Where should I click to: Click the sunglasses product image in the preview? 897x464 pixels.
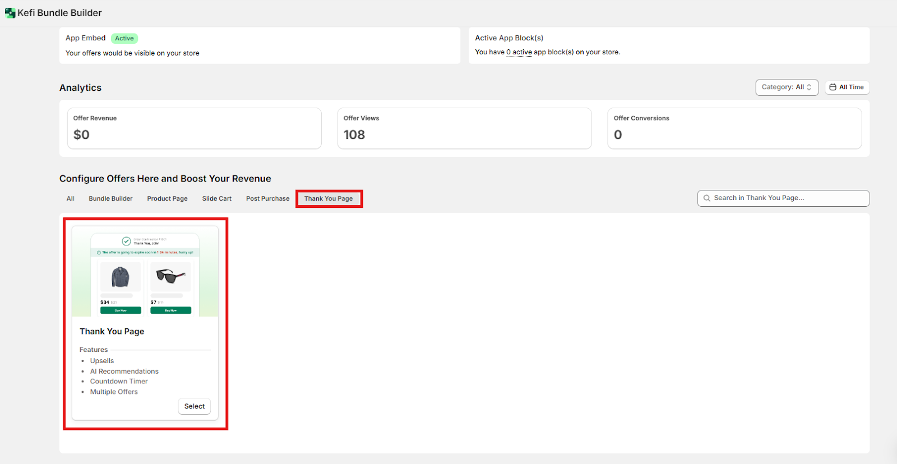pyautogui.click(x=170, y=276)
